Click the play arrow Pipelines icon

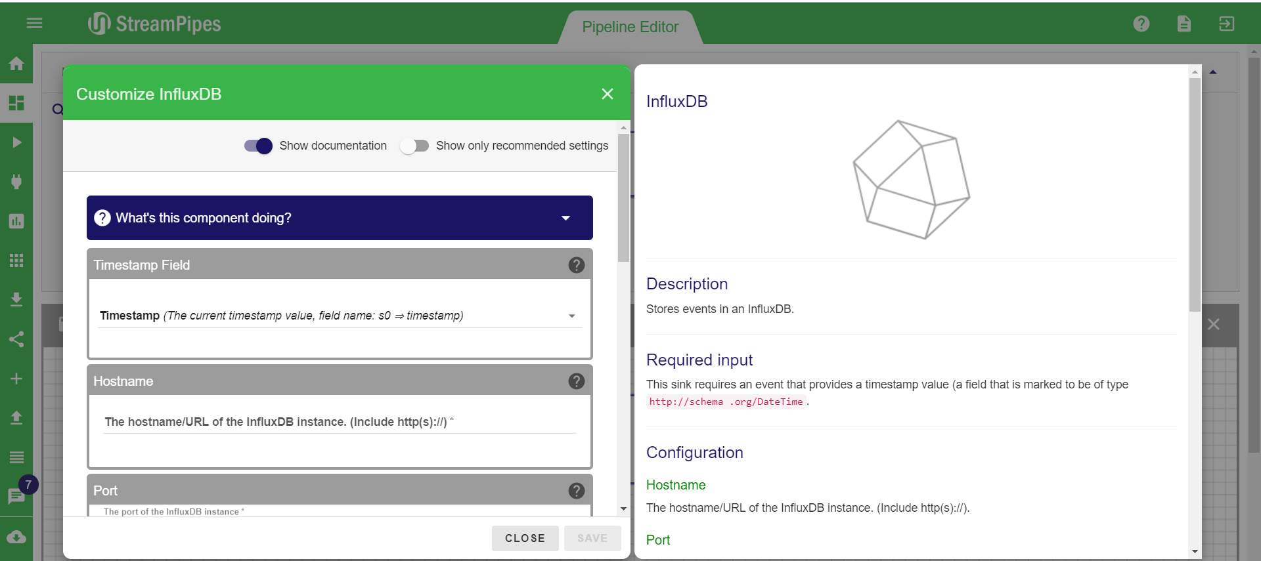16,142
